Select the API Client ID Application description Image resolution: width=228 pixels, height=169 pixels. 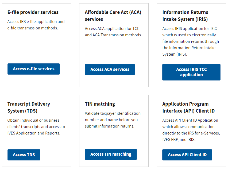tap(191, 130)
